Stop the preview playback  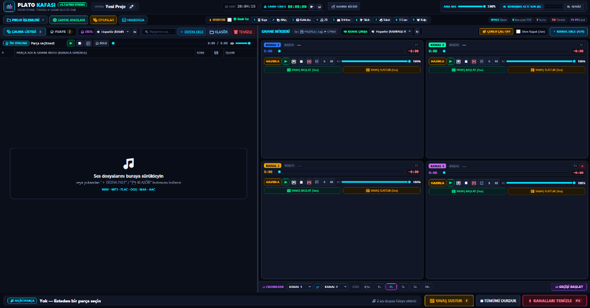pyautogui.click(x=80, y=43)
